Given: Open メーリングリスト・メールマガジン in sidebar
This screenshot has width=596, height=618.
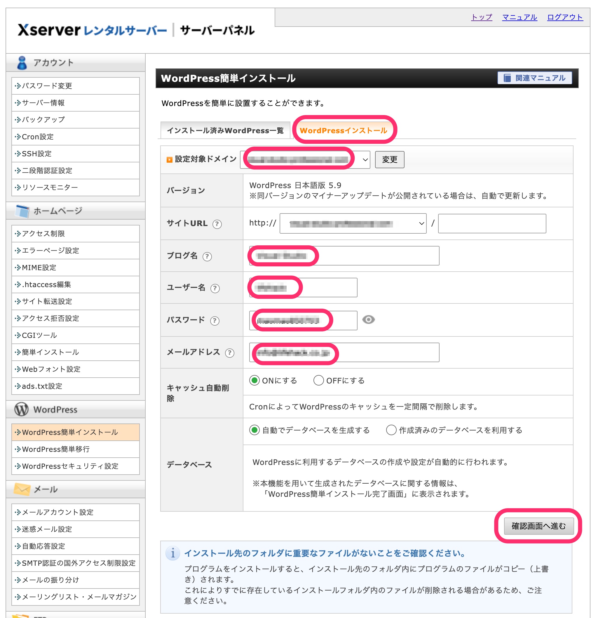Looking at the screenshot, I should pos(76,597).
